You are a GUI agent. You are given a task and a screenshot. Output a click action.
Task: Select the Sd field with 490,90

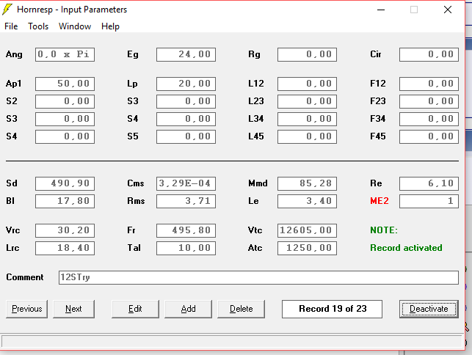coord(65,183)
